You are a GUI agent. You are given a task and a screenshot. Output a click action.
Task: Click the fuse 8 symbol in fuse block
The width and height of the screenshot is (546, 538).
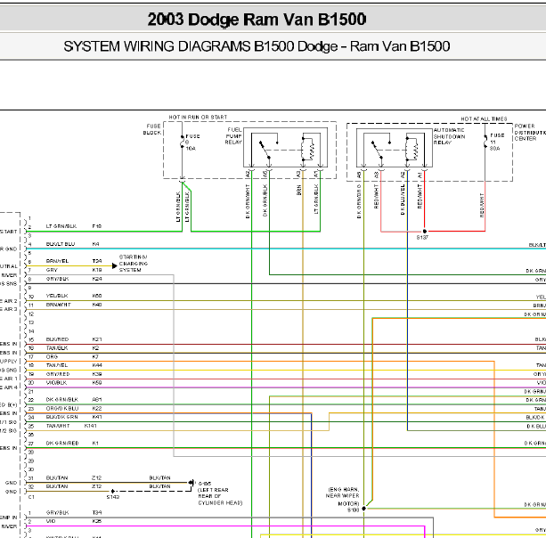(x=182, y=143)
